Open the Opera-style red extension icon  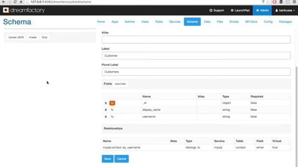[274, 2]
